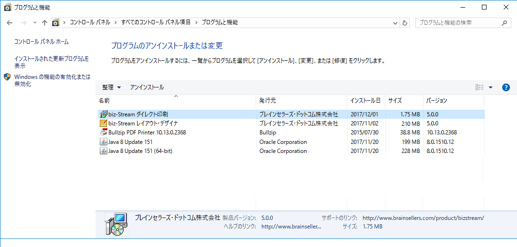The image size is (517, 247).
Task: Select Java 8 Update 151 (64-bit) row
Action: click(291, 151)
